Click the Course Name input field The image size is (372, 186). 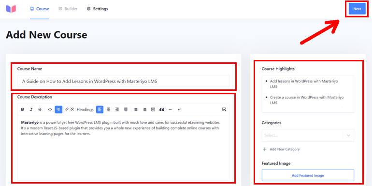[x=123, y=81]
